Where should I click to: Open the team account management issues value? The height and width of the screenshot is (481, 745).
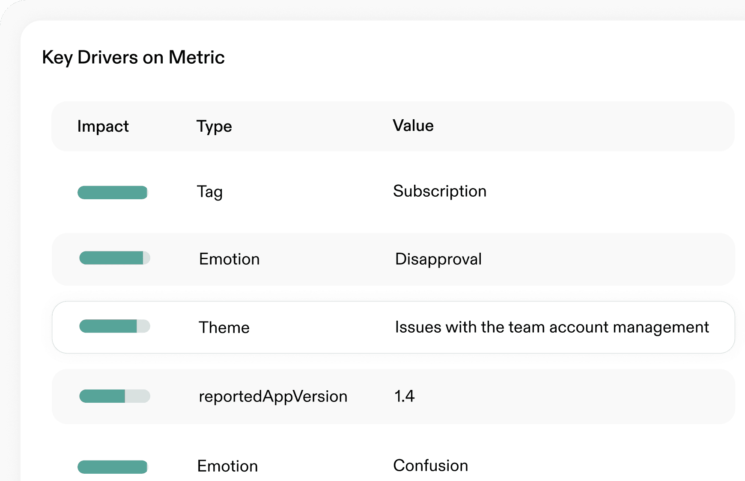tap(551, 327)
